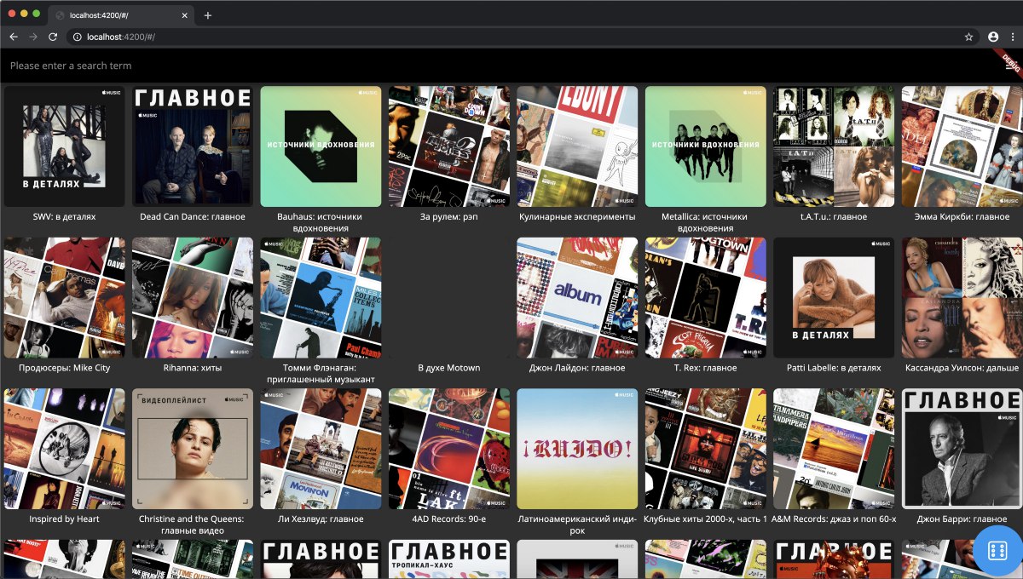Click the 'В духе Motown' label
The height and width of the screenshot is (579, 1023).
point(449,368)
